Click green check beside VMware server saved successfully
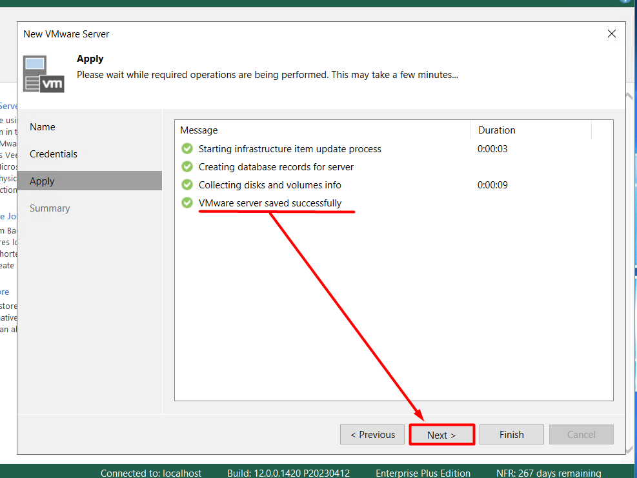 pyautogui.click(x=187, y=203)
